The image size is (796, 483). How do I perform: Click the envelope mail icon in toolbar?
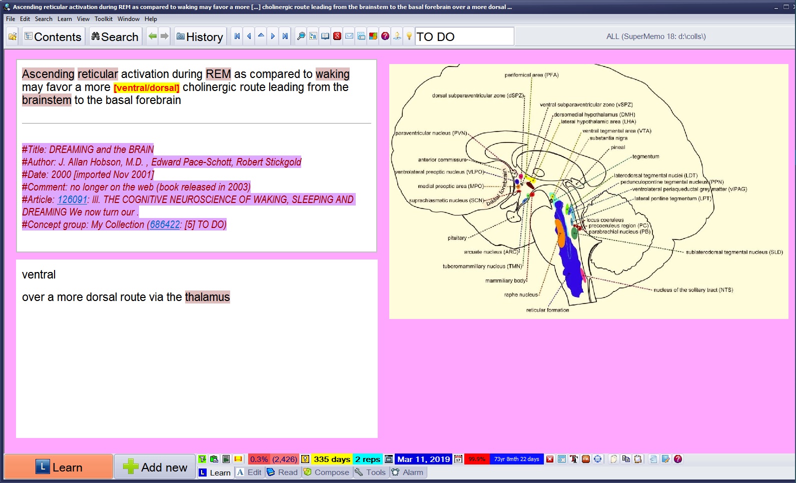click(x=349, y=36)
